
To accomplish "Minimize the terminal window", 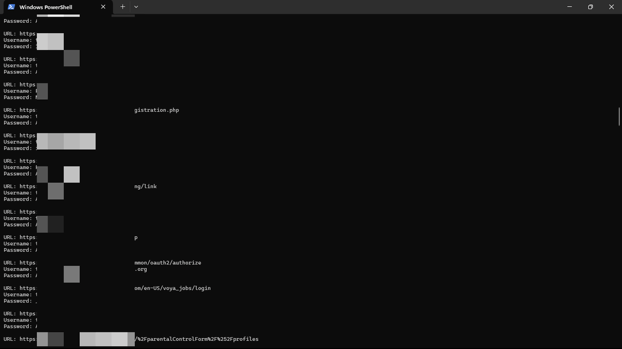I will (569, 7).
